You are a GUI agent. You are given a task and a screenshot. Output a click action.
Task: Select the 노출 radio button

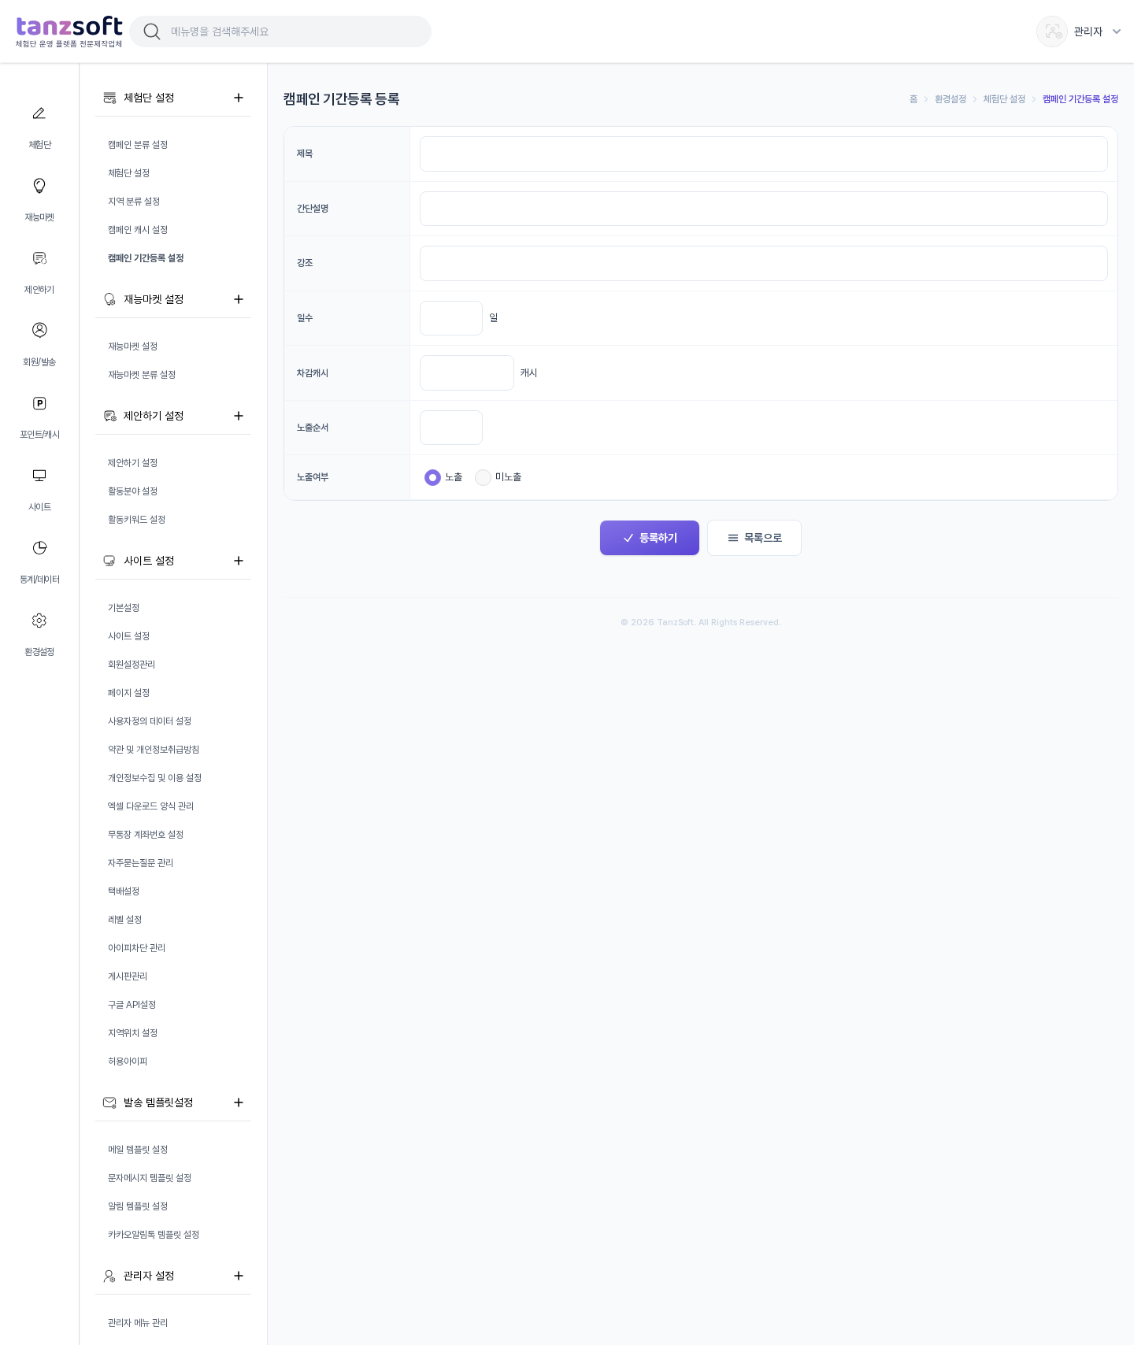(432, 477)
